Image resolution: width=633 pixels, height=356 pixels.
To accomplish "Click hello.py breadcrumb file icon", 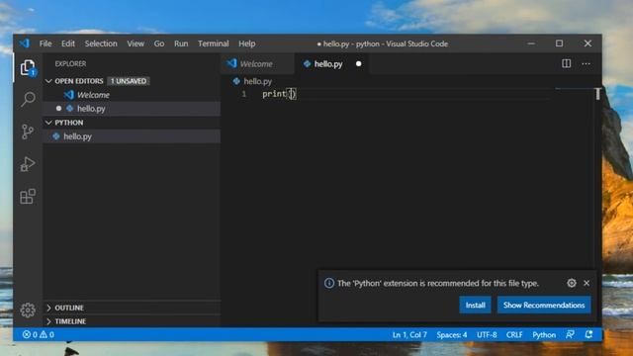I will [236, 81].
